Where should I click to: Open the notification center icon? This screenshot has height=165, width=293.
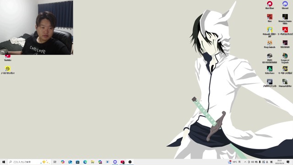click(x=288, y=162)
